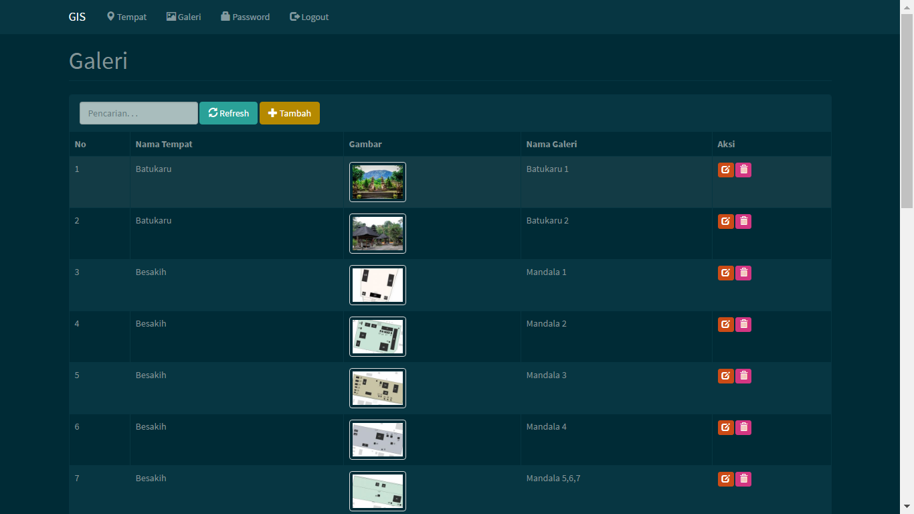Open the Password page link
Viewport: 914px width, 514px height.
pyautogui.click(x=245, y=17)
